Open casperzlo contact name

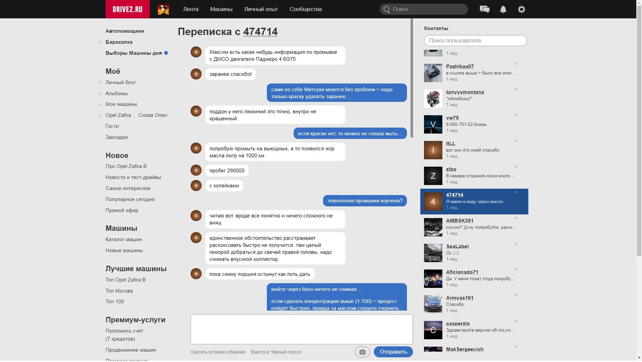[x=458, y=324]
